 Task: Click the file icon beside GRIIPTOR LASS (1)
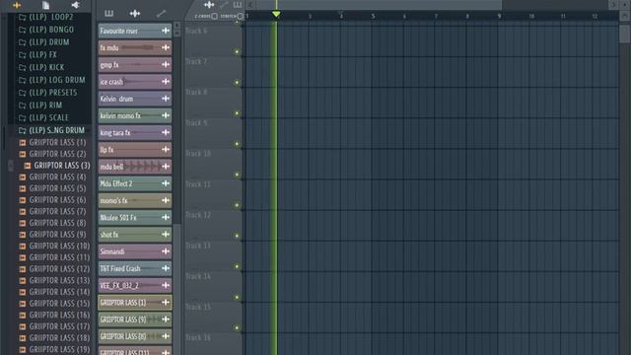[23, 142]
